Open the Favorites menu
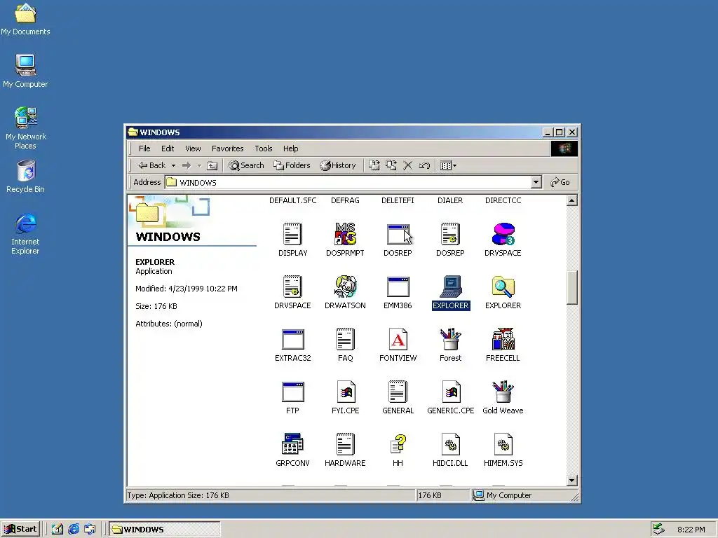The image size is (718, 538). 228,149
